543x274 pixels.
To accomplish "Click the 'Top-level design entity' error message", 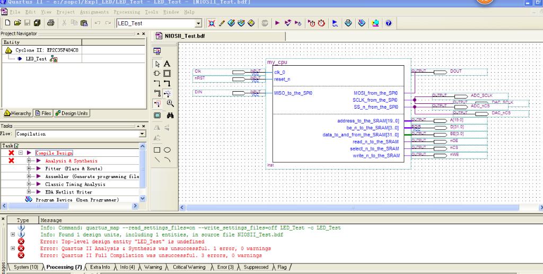I will pyautogui.click(x=122, y=242).
